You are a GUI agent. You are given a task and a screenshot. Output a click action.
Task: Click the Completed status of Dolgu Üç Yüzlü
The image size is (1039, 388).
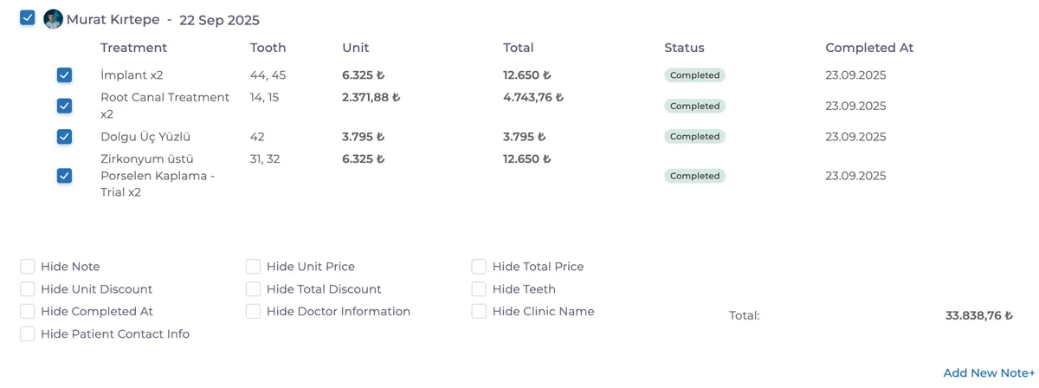tap(694, 137)
